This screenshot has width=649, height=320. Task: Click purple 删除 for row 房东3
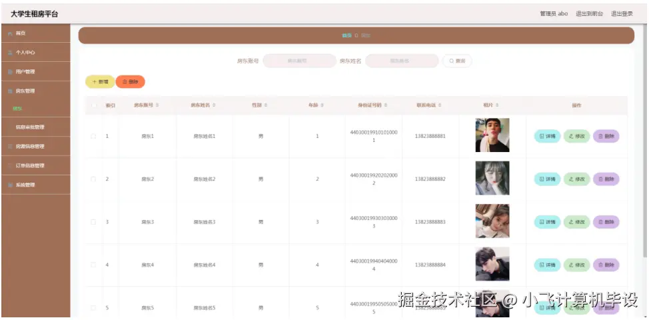coord(606,222)
